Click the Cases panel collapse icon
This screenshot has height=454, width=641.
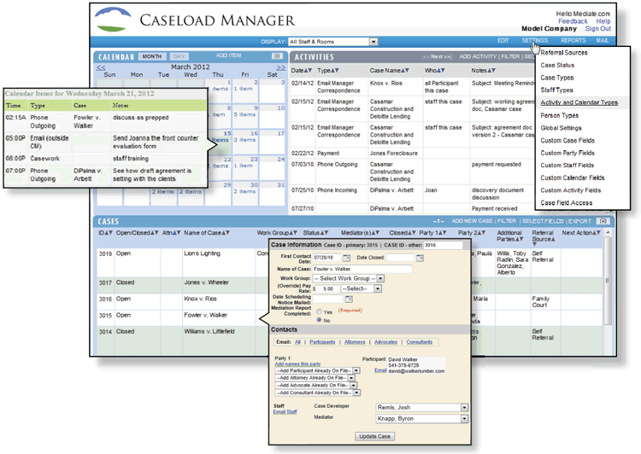pyautogui.click(x=603, y=221)
